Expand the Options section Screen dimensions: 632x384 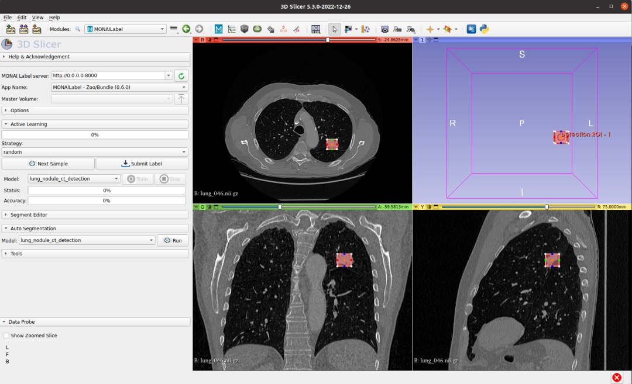pyautogui.click(x=95, y=110)
